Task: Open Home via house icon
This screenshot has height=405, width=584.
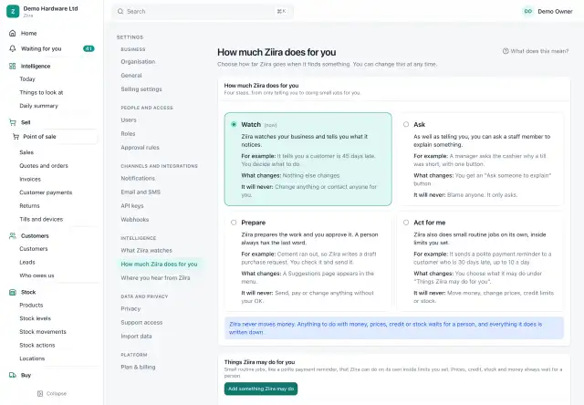Action: pyautogui.click(x=12, y=33)
